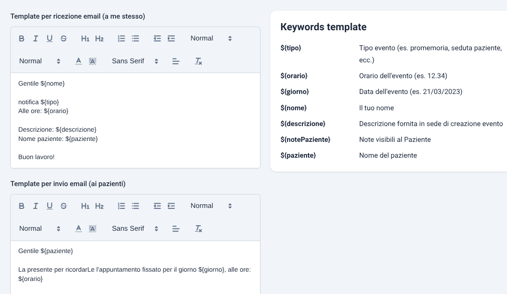Insert ordered list in ricezione editor

click(121, 39)
